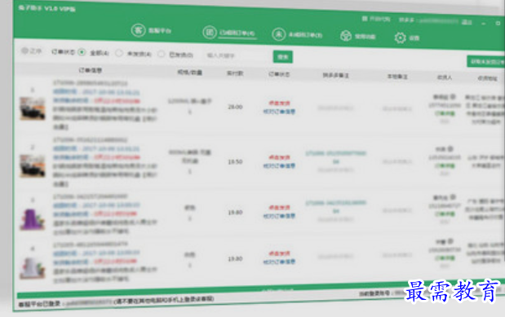
Task: Click the logout text right of the account name
Action: (467, 22)
